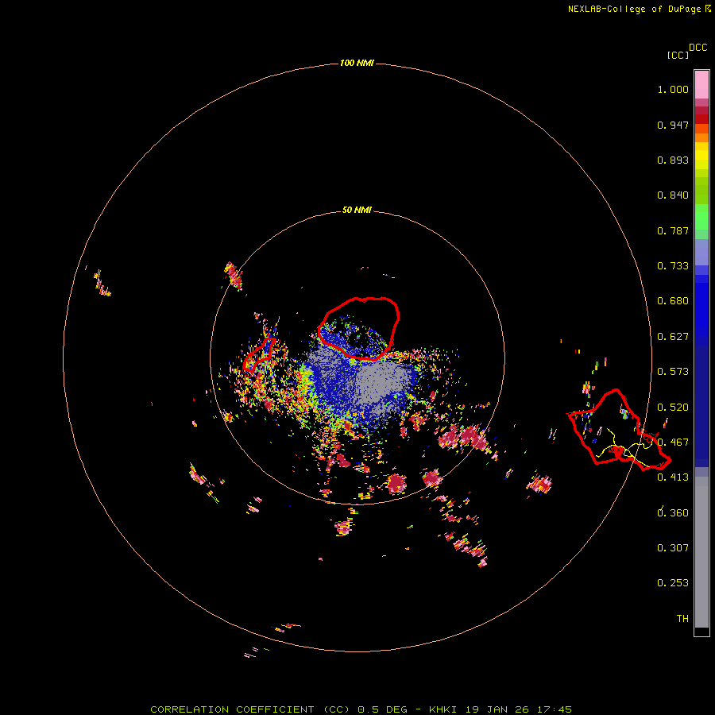This screenshot has height=715, width=715.
Task: Click the 0.413 legend value
Action: coord(673,477)
